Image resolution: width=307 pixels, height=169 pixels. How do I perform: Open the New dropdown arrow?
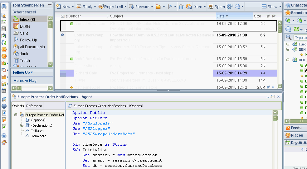coord(73,7)
